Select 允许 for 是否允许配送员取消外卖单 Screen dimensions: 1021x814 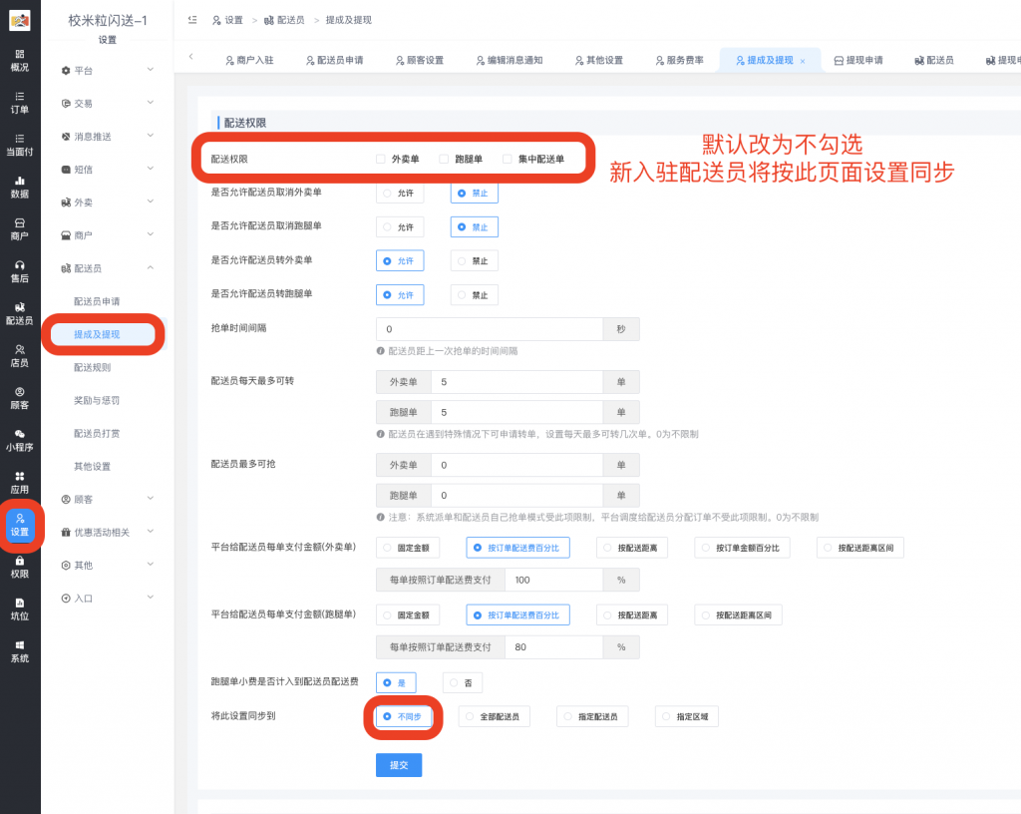[x=400, y=193]
